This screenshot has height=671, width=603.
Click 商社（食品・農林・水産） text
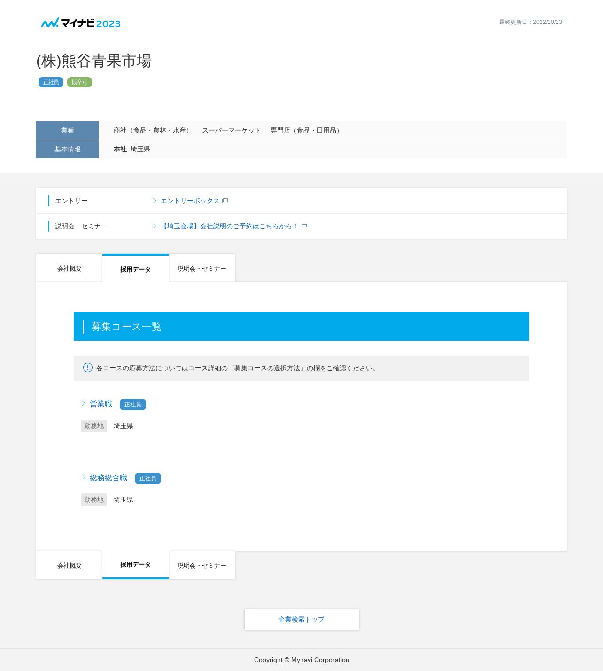coord(153,130)
